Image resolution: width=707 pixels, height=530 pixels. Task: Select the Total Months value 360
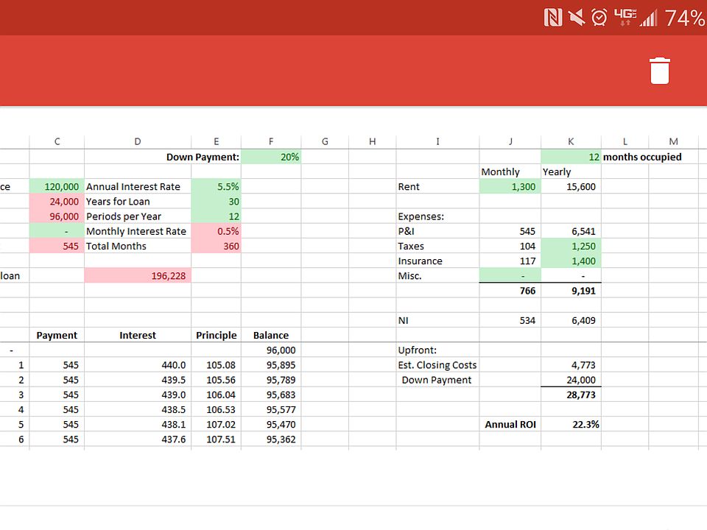[217, 246]
